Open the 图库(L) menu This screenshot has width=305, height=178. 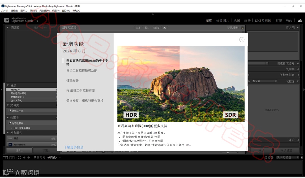[24, 11]
